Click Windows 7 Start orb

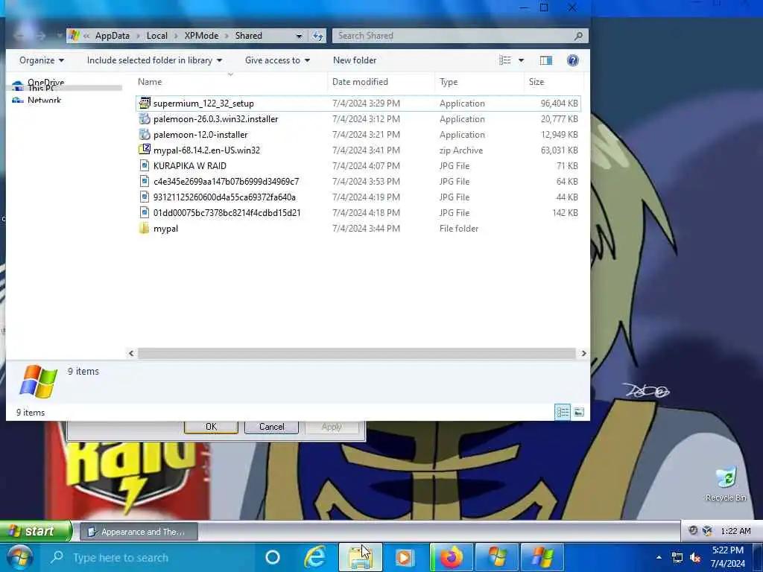(x=19, y=557)
